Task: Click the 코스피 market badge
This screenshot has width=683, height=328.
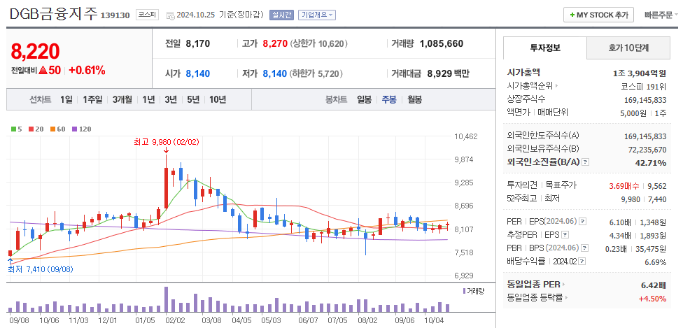Action: tap(147, 15)
